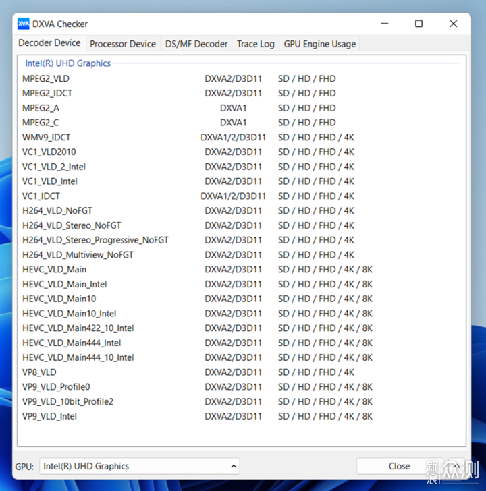Viewport: 486px width, 491px height.
Task: Select the HEVC_VLD_Main_Intel row
Action: 241,285
